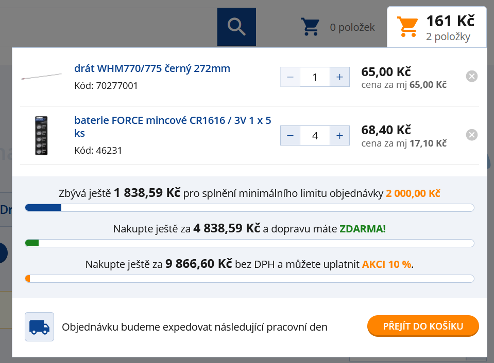This screenshot has width=494, height=363.
Task: Decrease quantity of baterie FORCE CR1616
Action: point(290,136)
